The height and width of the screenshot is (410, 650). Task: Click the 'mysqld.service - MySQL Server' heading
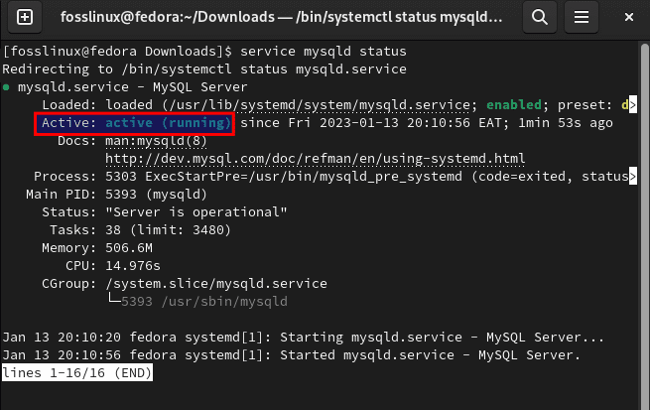(132, 87)
